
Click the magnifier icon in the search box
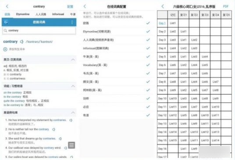point(5,30)
